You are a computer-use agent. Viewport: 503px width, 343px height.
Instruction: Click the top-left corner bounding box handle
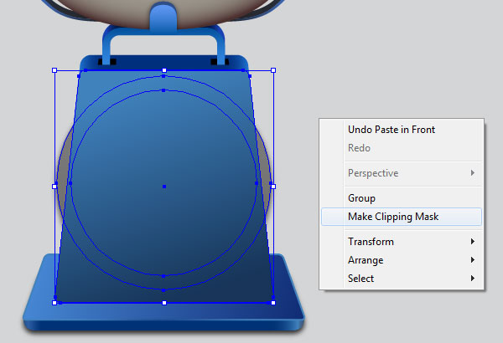(x=54, y=70)
